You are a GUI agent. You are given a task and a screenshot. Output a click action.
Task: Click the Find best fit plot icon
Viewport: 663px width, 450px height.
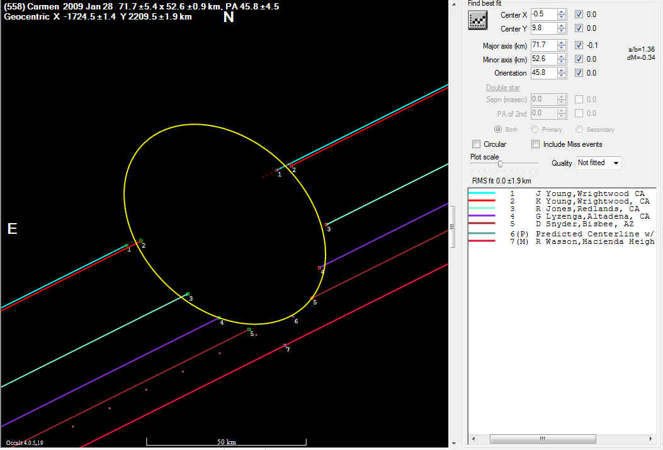(x=478, y=20)
